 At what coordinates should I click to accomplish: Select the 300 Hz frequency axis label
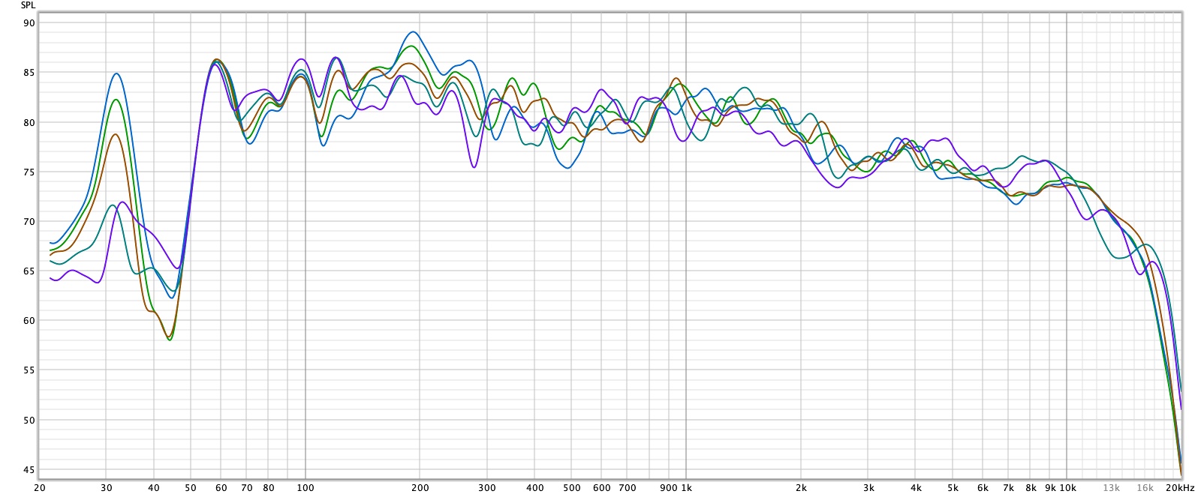click(x=487, y=488)
